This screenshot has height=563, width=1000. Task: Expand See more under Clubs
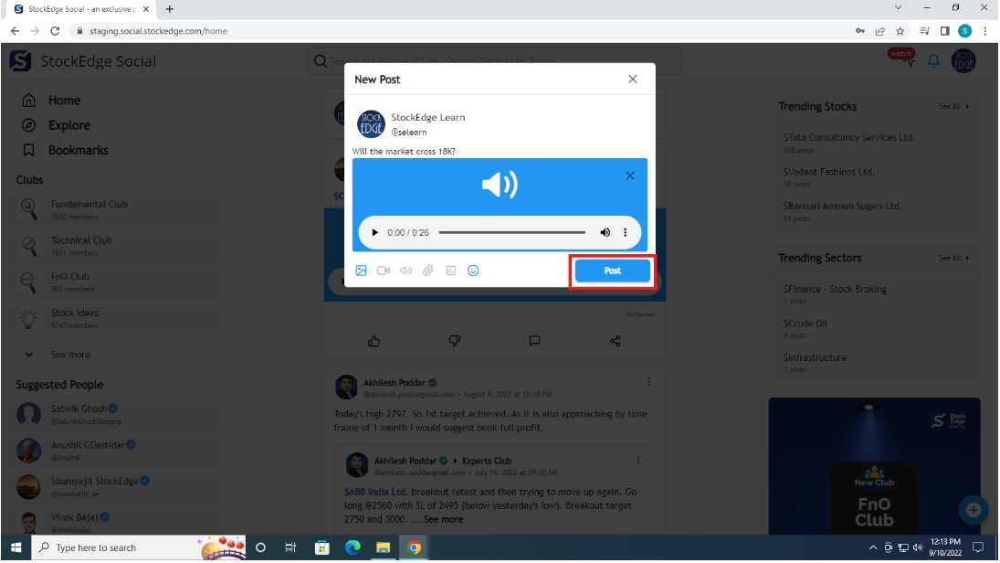pos(69,355)
